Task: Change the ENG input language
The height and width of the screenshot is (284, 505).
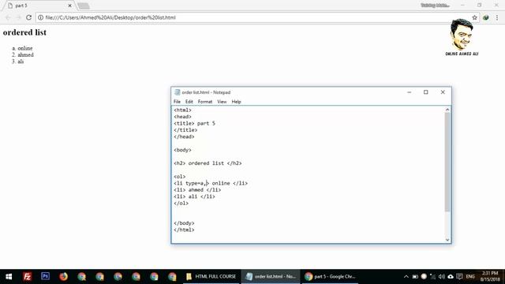Action: pyautogui.click(x=470, y=277)
